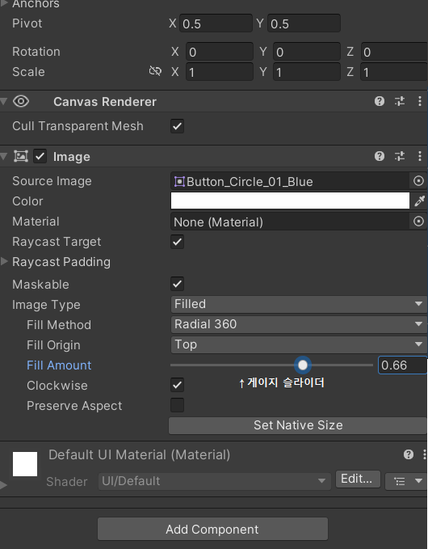Click the Rotation X field
The height and width of the screenshot is (549, 428).
(x=219, y=52)
